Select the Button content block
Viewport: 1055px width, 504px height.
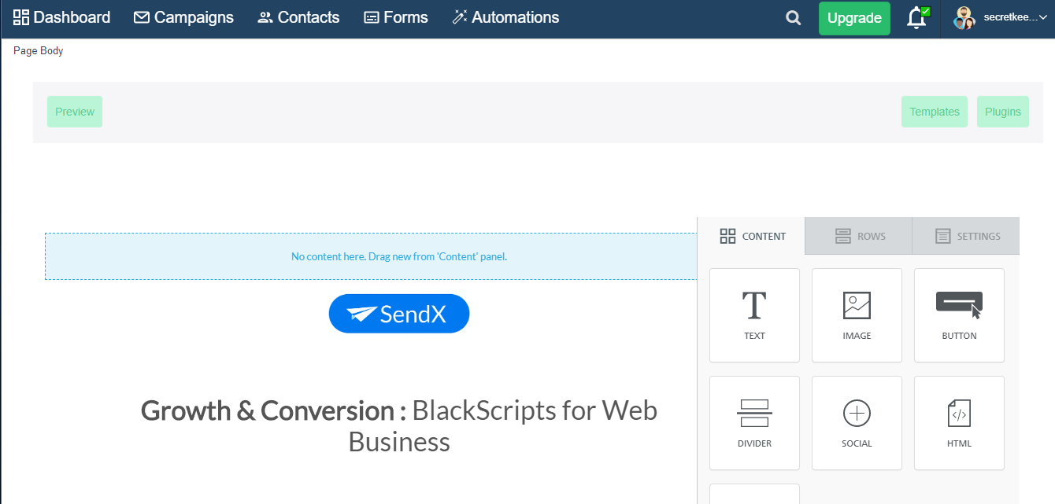[959, 315]
